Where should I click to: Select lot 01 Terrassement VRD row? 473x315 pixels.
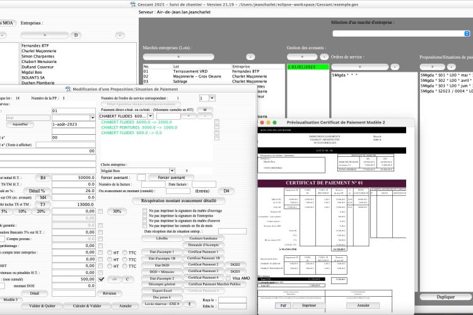tap(214, 71)
